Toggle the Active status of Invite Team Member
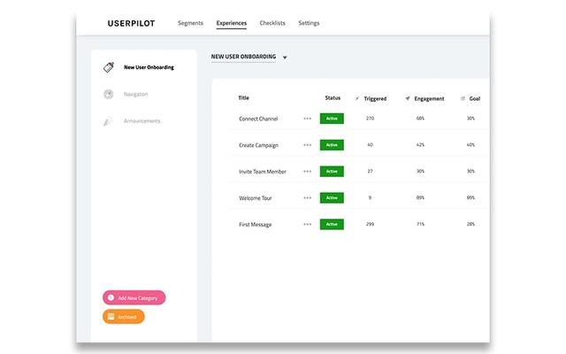Screen dimensions: 566x354 click(x=332, y=171)
